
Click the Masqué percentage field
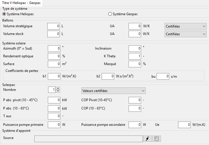click(x=135, y=64)
